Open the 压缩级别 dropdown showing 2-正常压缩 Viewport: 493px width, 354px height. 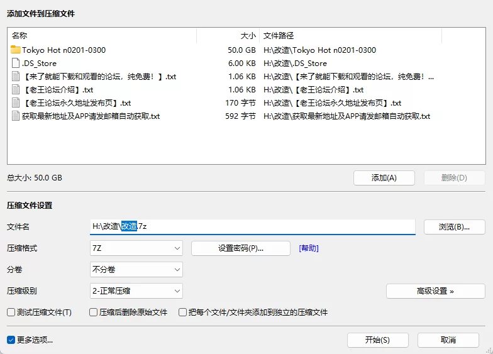(x=136, y=291)
